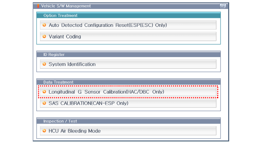Click orange arrow icon next to Variant Coding
The height and width of the screenshot is (144, 262).
pyautogui.click(x=44, y=37)
